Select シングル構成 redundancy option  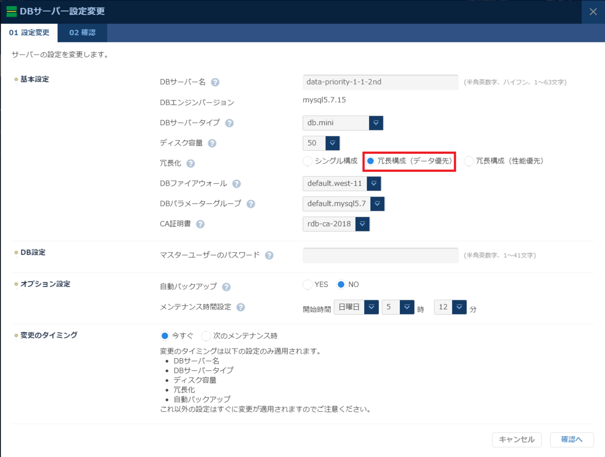point(308,161)
